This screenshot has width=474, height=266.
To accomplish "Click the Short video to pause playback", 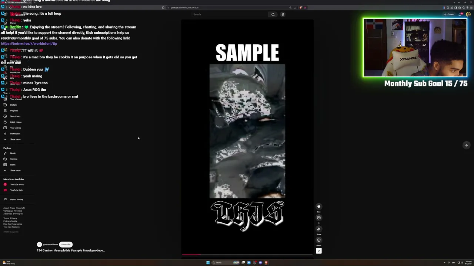I will (x=247, y=137).
